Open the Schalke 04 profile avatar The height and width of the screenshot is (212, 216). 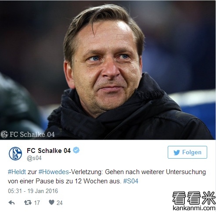point(15,153)
